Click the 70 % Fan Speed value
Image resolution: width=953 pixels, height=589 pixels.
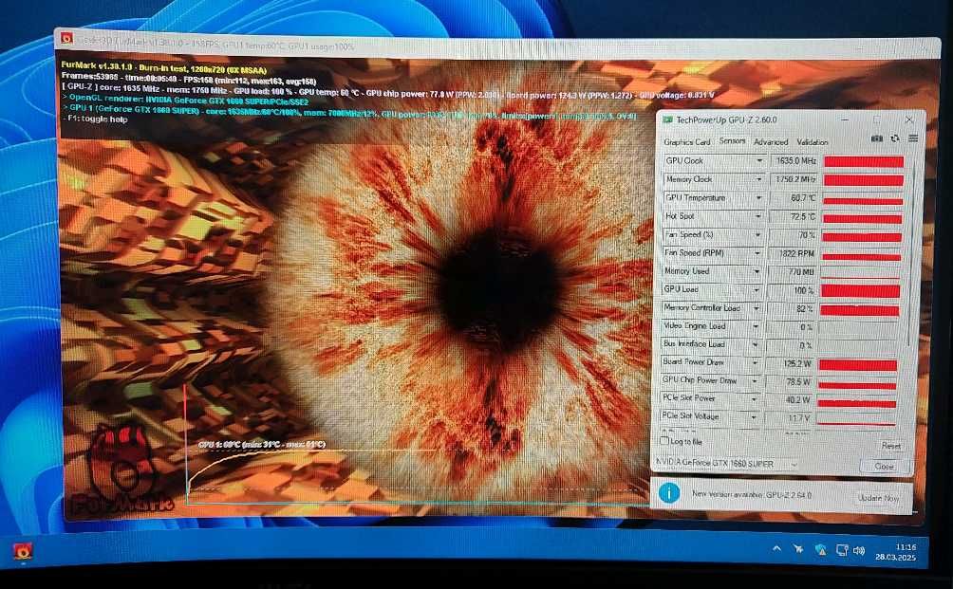click(793, 235)
